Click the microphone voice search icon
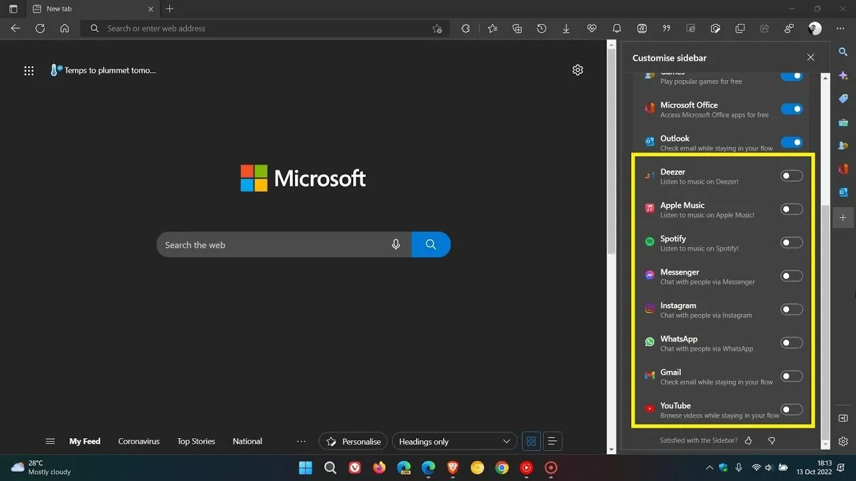The height and width of the screenshot is (481, 856). [x=396, y=245]
